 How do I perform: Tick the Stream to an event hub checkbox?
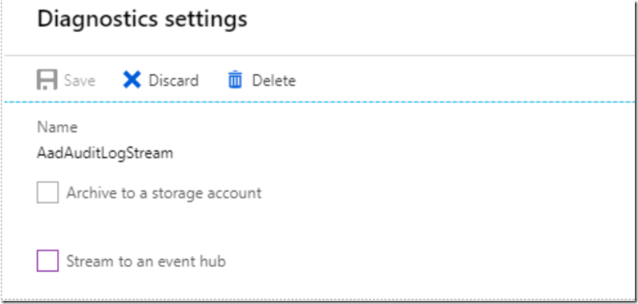pyautogui.click(x=47, y=261)
